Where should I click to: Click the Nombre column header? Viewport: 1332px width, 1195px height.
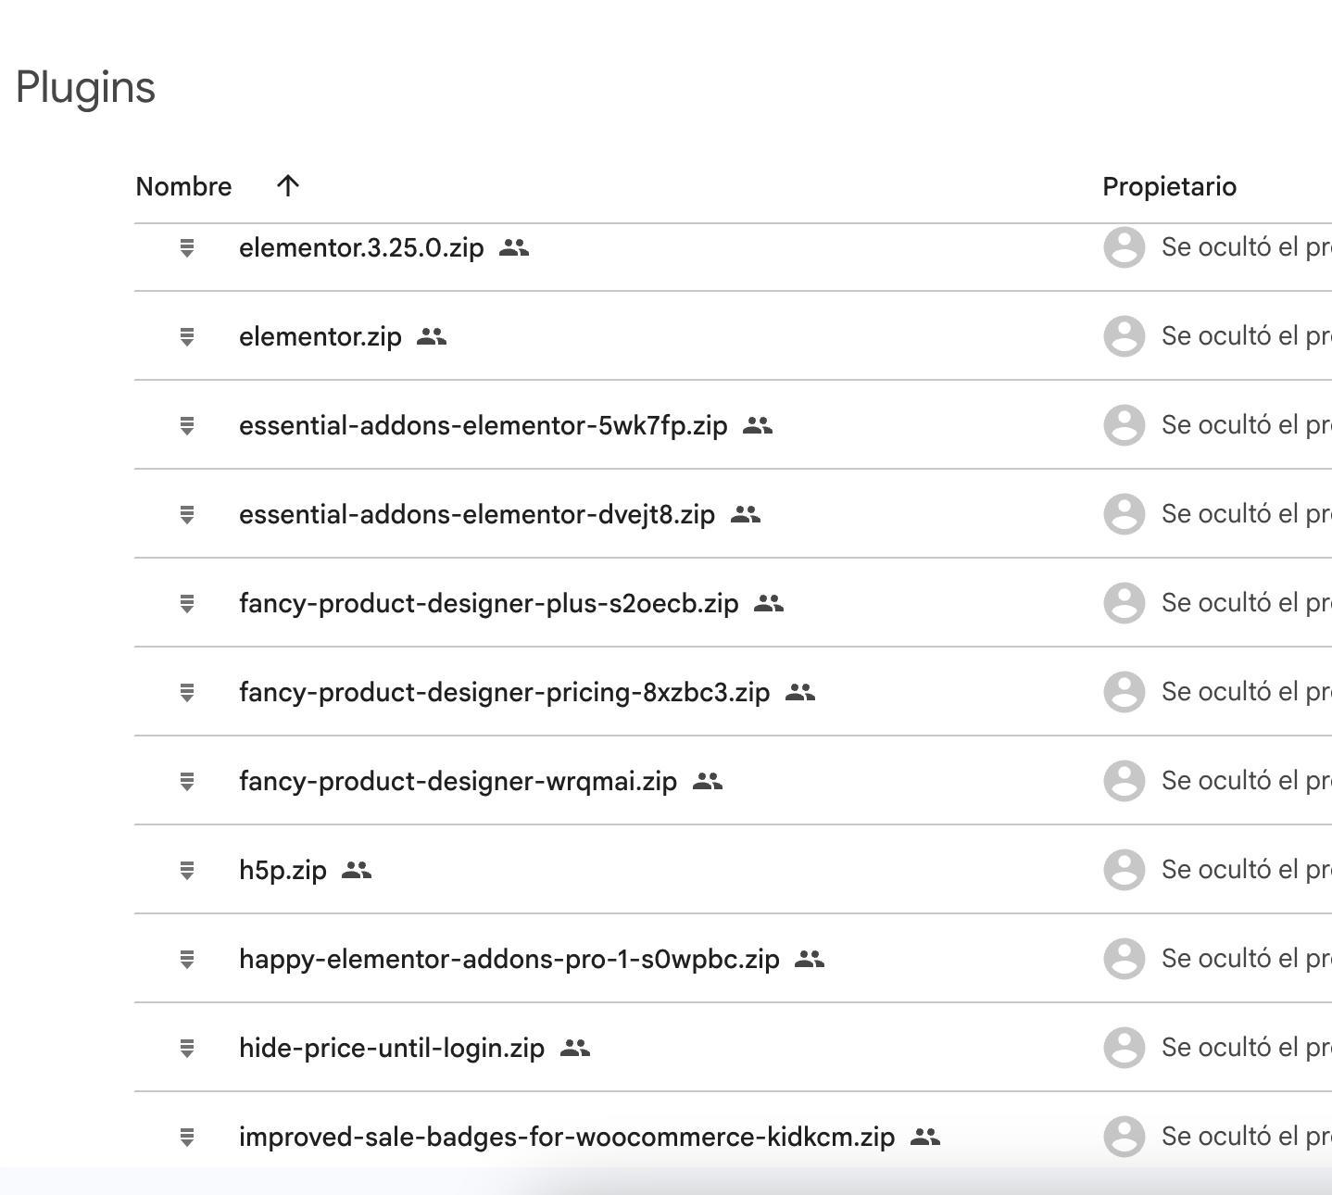183,186
